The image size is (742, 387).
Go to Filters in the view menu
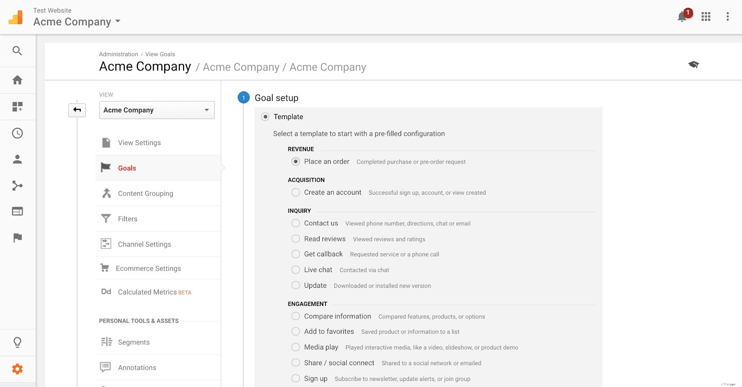[x=128, y=219]
